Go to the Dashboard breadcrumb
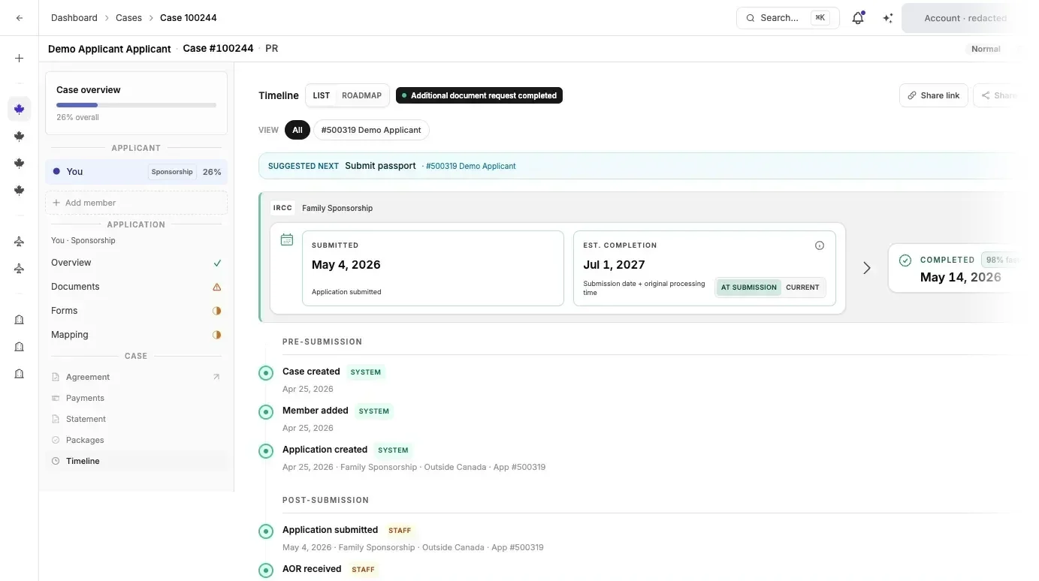Image resolution: width=1039 pixels, height=581 pixels. (74, 18)
